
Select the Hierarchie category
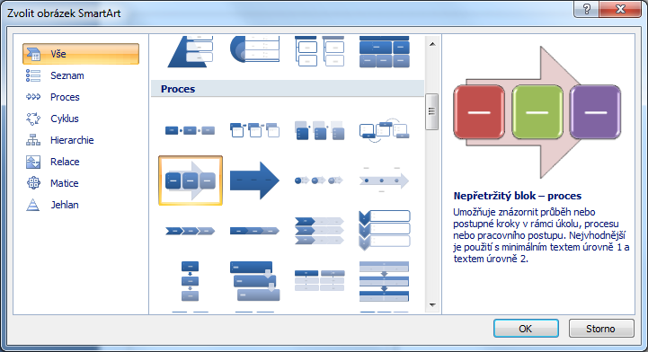(x=72, y=140)
